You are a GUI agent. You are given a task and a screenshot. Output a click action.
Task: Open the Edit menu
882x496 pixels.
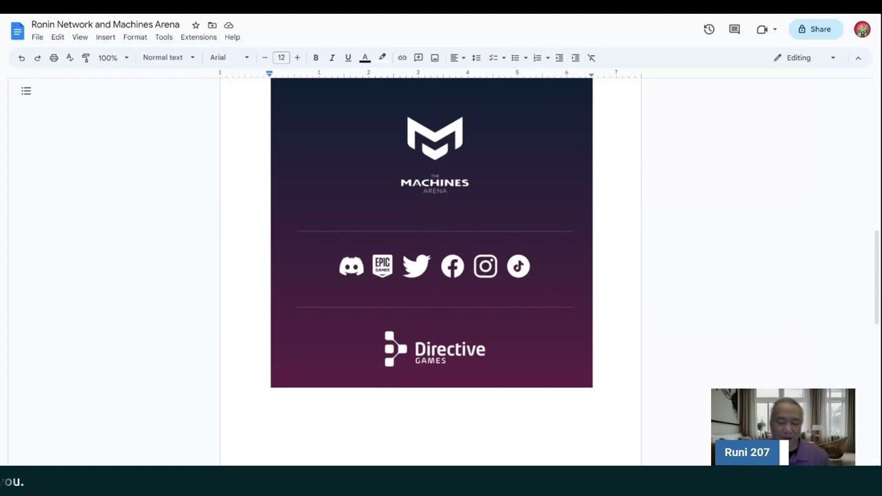[x=58, y=37]
